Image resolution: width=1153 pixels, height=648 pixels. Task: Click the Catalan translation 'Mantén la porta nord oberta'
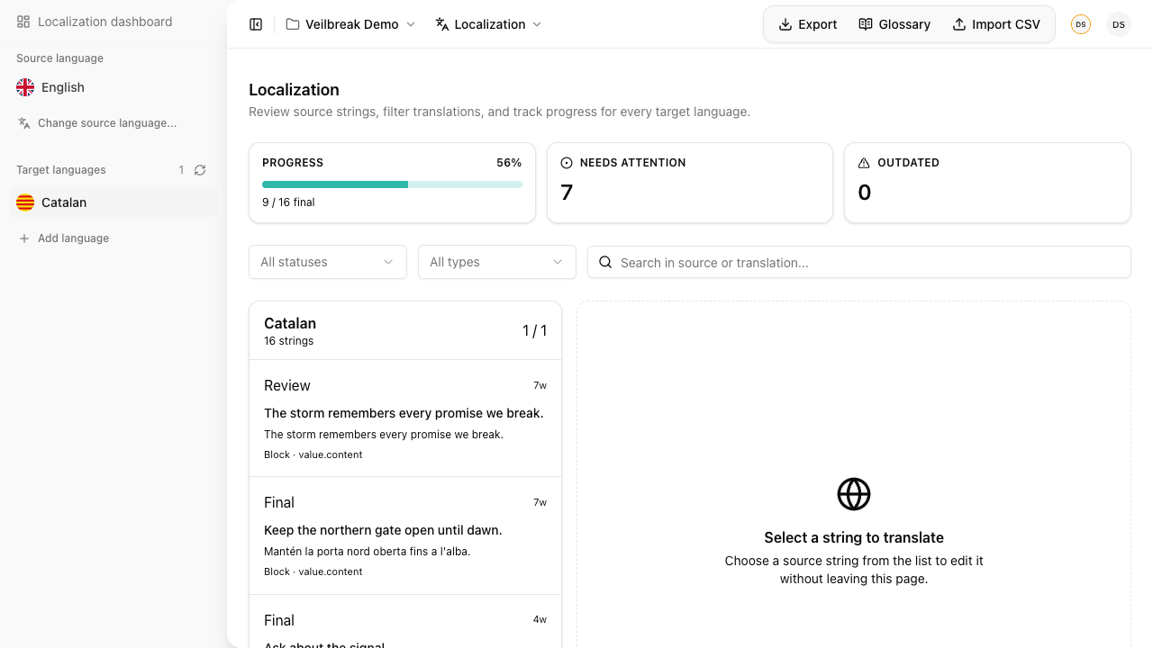(368, 551)
